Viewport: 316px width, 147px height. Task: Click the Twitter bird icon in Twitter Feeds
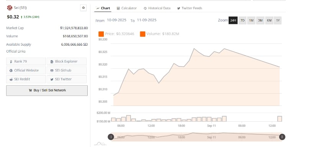tap(178, 8)
